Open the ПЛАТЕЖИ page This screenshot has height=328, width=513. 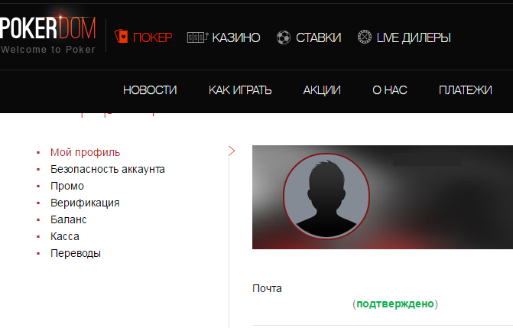pos(466,90)
